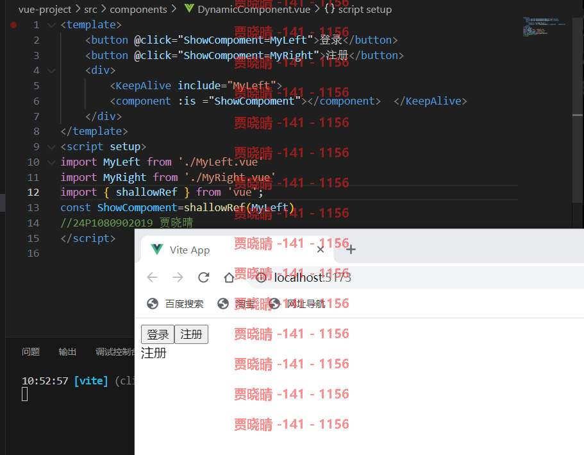This screenshot has height=455, width=584.
Task: Click the localhost:5173 address bar
Action: click(x=415, y=277)
